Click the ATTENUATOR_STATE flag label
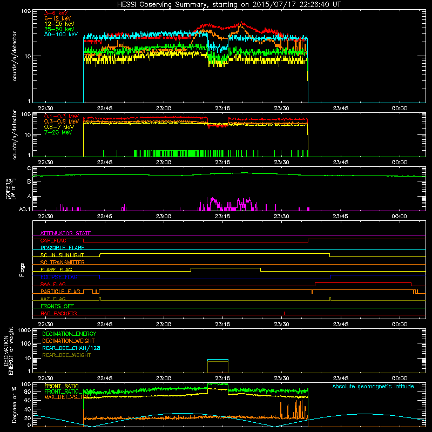Image resolution: width=432 pixels, height=432 pixels. coord(65,233)
